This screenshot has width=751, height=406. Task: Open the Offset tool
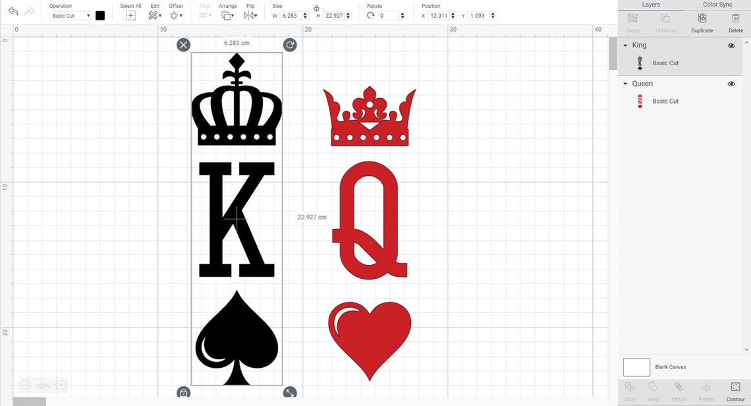pos(175,14)
